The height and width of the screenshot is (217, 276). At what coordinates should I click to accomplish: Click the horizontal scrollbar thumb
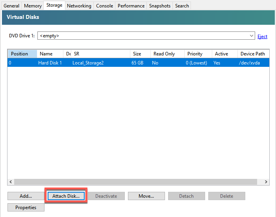pos(135,182)
